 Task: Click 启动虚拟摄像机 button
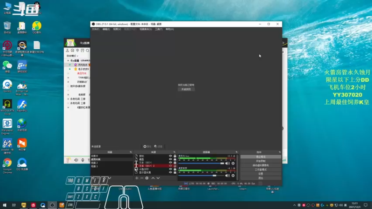261,165
